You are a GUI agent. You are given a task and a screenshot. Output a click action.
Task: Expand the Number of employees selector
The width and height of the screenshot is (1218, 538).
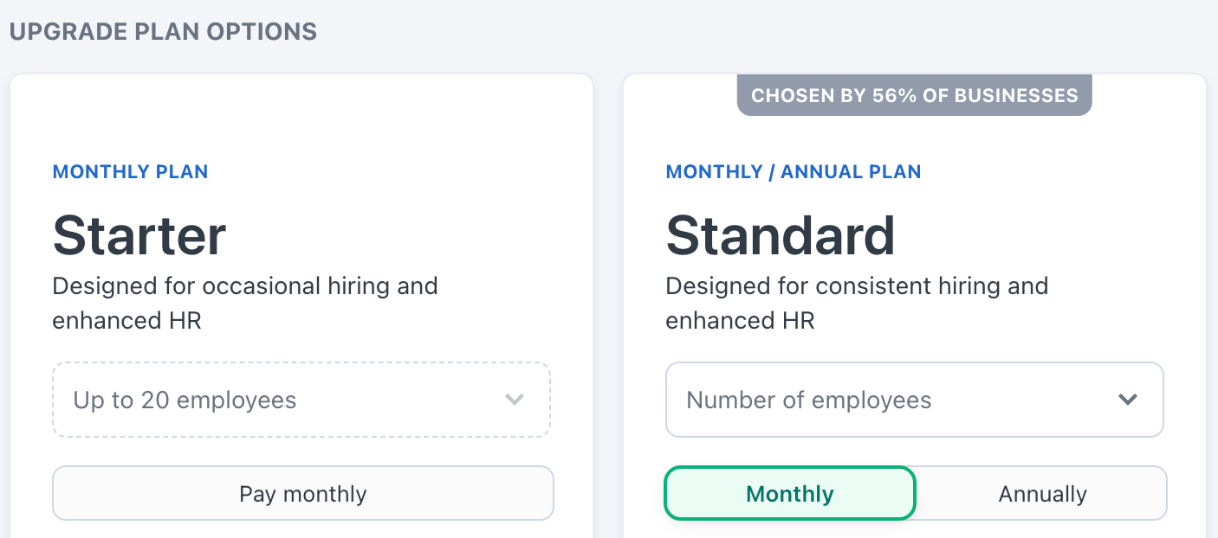[914, 400]
